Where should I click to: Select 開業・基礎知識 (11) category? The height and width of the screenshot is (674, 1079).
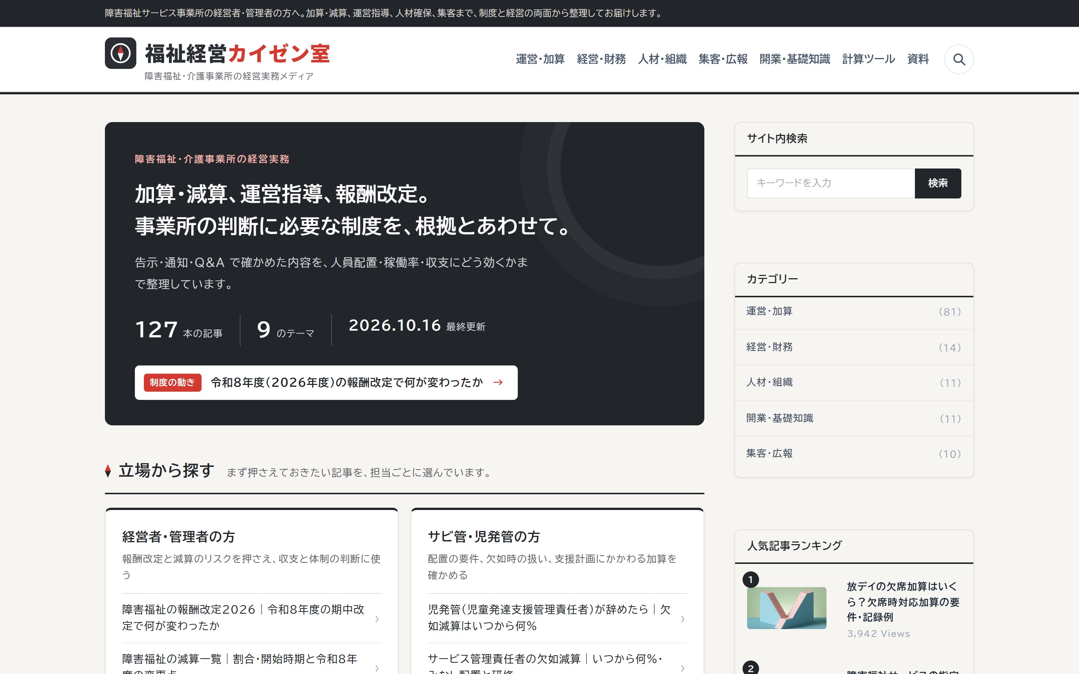click(854, 419)
